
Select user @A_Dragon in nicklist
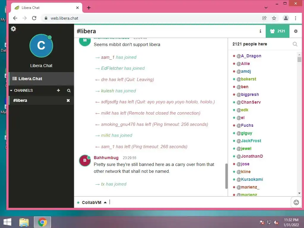[249, 56]
